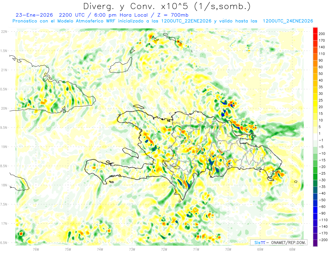The width and height of the screenshot is (328, 253).
Task: Click the '18N' latitude axis label
Action: pyautogui.click(x=4, y=185)
